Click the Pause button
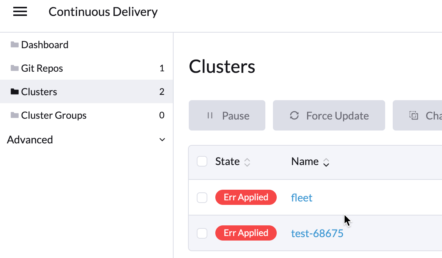 (x=227, y=115)
